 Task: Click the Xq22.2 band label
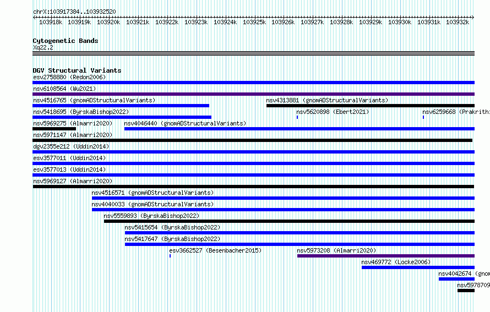click(43, 47)
